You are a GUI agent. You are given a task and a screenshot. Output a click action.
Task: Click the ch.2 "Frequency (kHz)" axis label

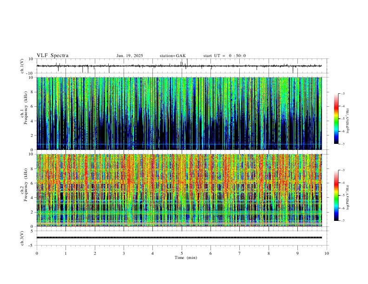point(26,185)
